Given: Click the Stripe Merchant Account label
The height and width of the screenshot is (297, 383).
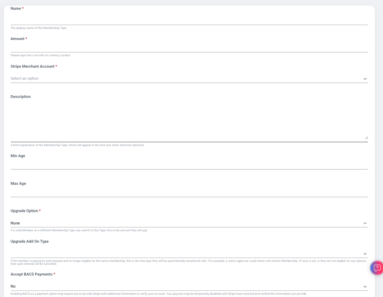Looking at the screenshot, I should pos(33,66).
